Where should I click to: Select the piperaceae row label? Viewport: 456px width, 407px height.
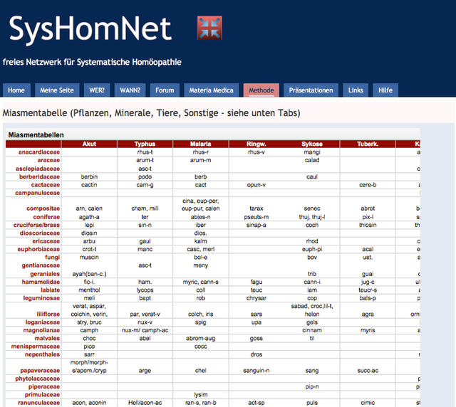click(x=44, y=386)
